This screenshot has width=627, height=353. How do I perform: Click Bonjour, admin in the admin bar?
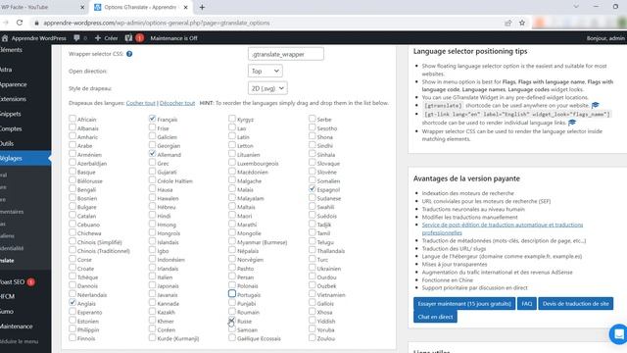coord(605,38)
